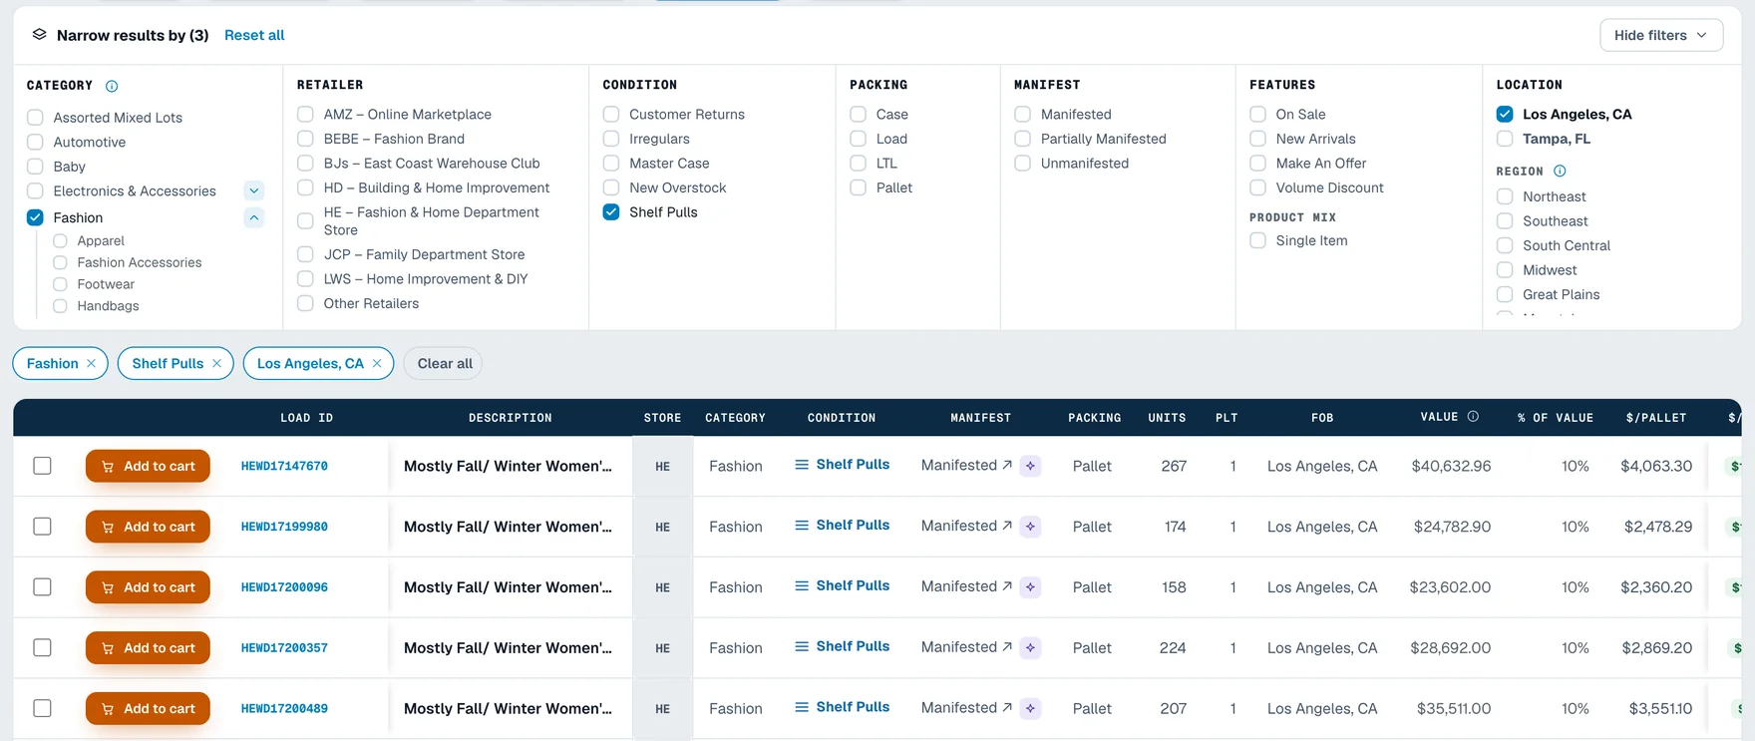Select the AMZ – Online Marketplace retailer
The image size is (1755, 741).
[x=305, y=115]
